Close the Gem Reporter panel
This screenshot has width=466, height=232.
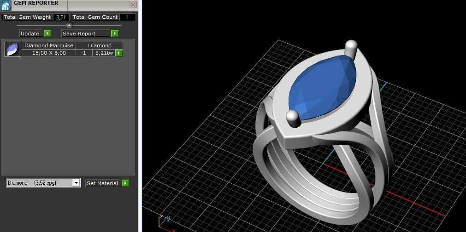click(x=133, y=5)
